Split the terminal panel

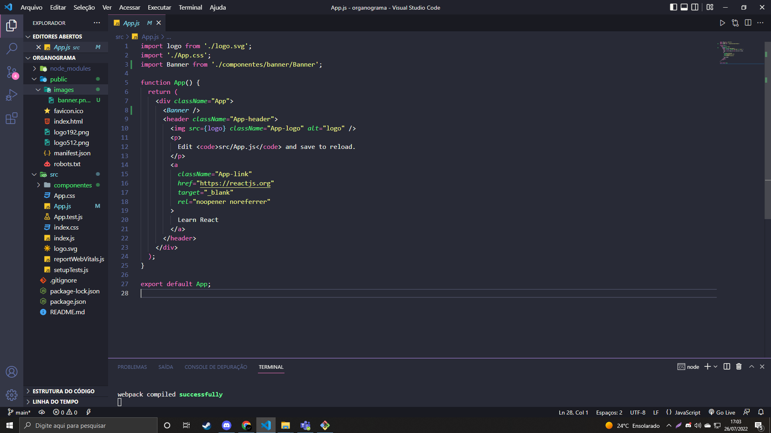click(x=727, y=366)
